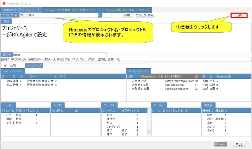
Task: Select priority row 急いで
Action: [x=226, y=127]
